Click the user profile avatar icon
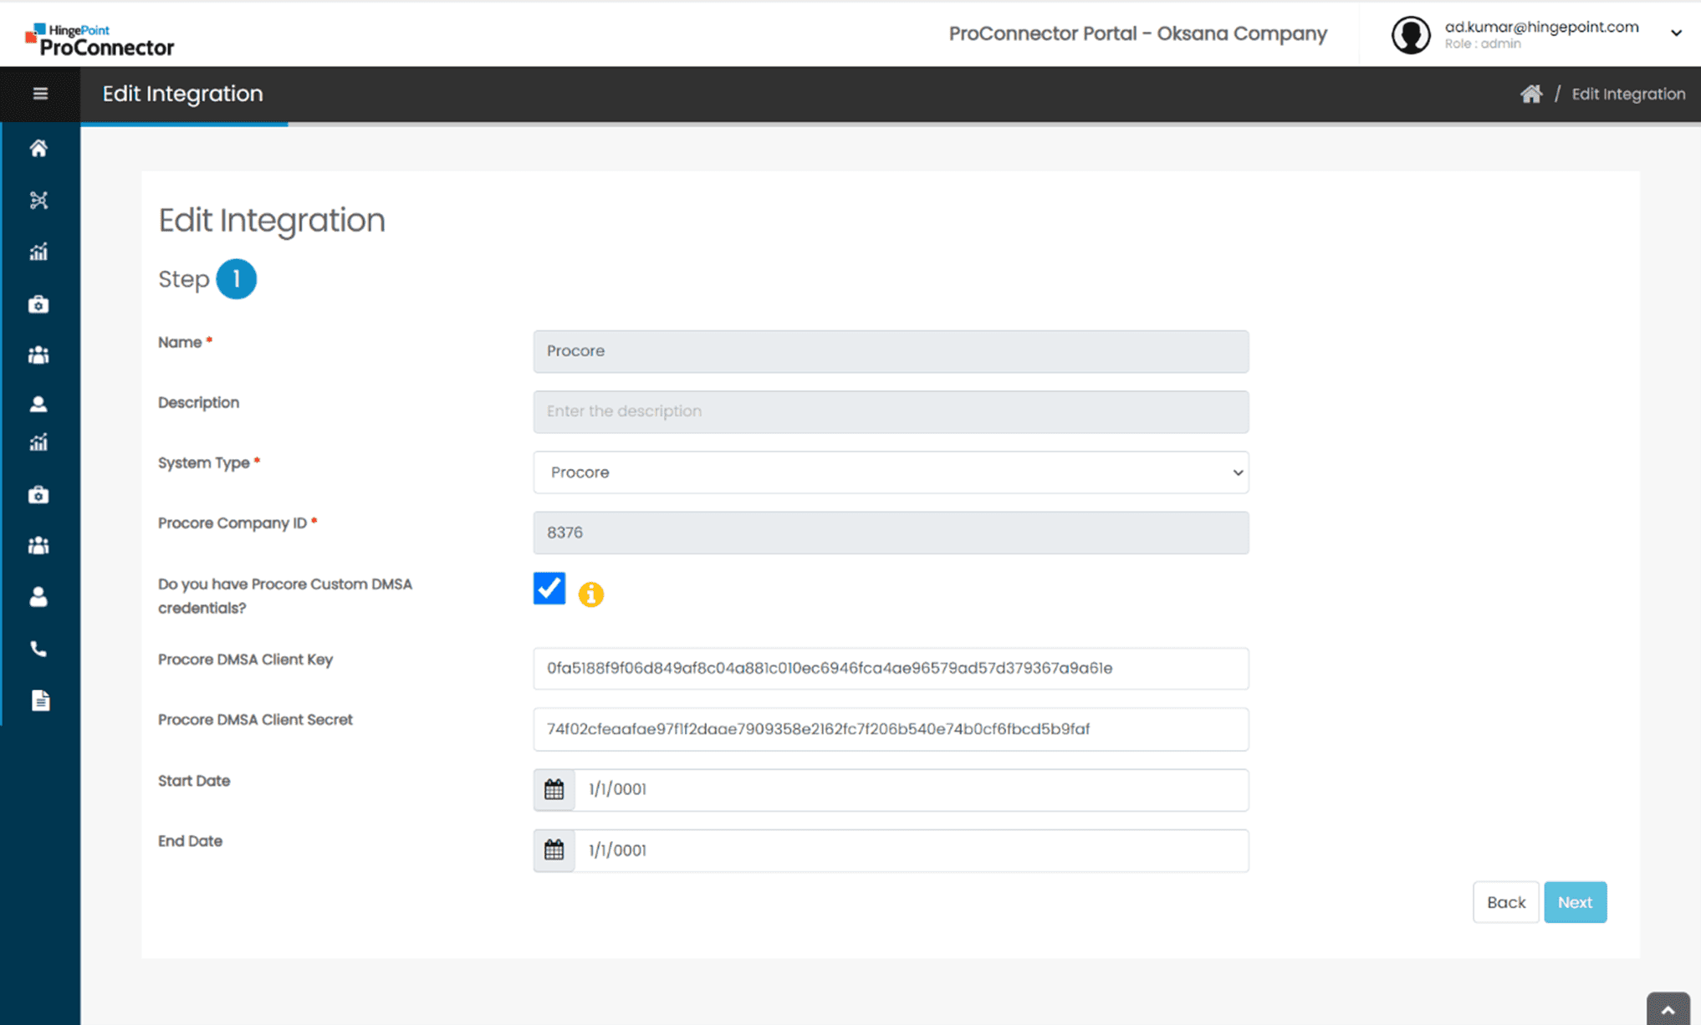The width and height of the screenshot is (1701, 1025). click(1410, 34)
